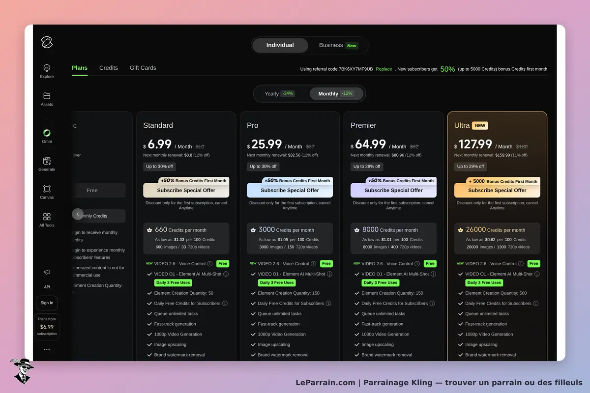The image size is (590, 393).
Task: Click info icon beside Daily Free Credits in Pro
Action: tap(329, 304)
